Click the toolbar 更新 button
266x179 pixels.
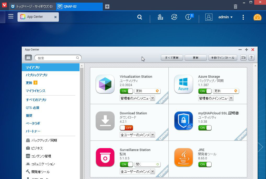pos(196,58)
